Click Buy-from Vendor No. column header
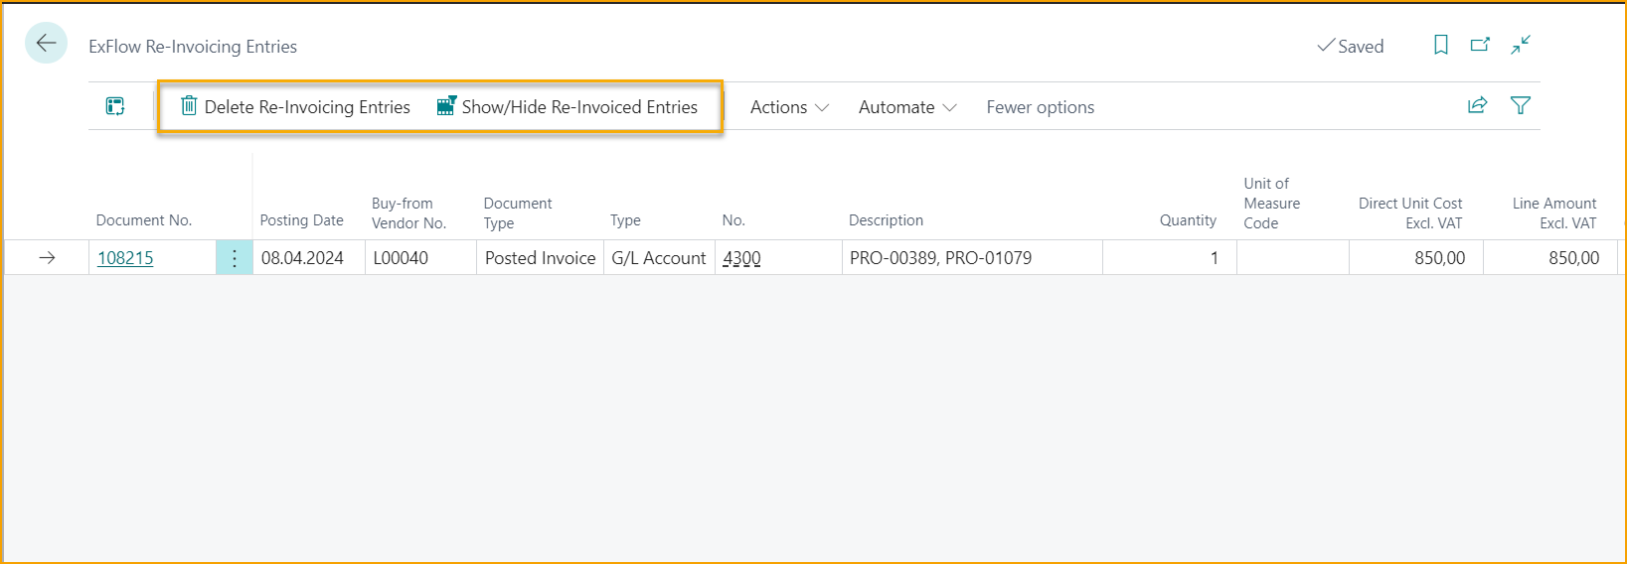 (x=408, y=212)
